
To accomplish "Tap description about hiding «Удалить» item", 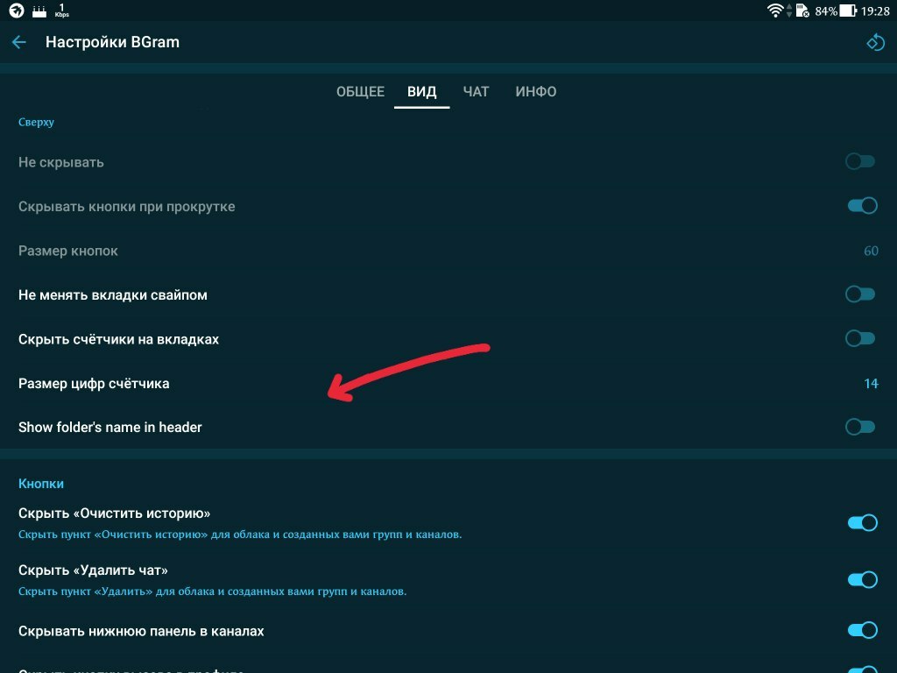I will coord(212,592).
